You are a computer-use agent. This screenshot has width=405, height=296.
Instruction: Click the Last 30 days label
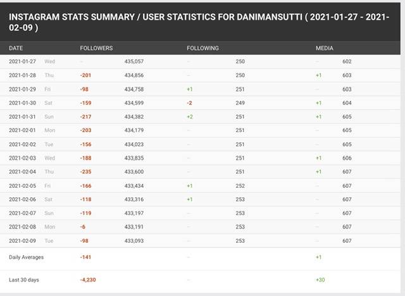click(x=24, y=280)
